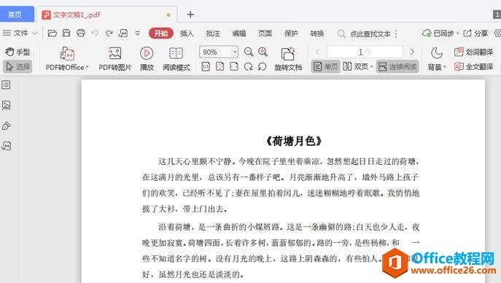The height and width of the screenshot is (283, 501).
Task: Switch to the 编辑 tab
Action: pos(239,34)
